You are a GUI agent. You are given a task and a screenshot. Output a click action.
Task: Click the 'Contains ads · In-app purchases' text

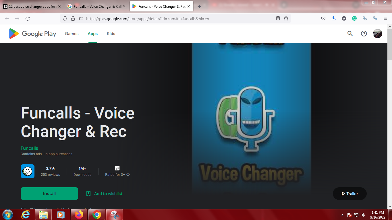47,154
